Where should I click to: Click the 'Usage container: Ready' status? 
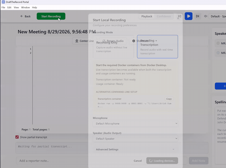click(x=109, y=84)
